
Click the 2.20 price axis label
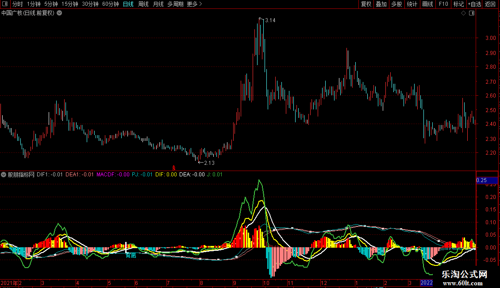490,153
